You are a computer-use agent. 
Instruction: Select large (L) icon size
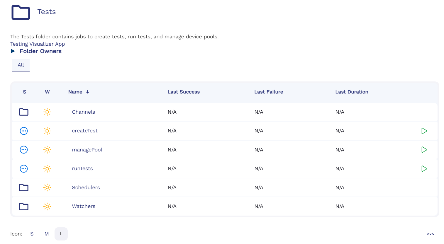click(61, 234)
